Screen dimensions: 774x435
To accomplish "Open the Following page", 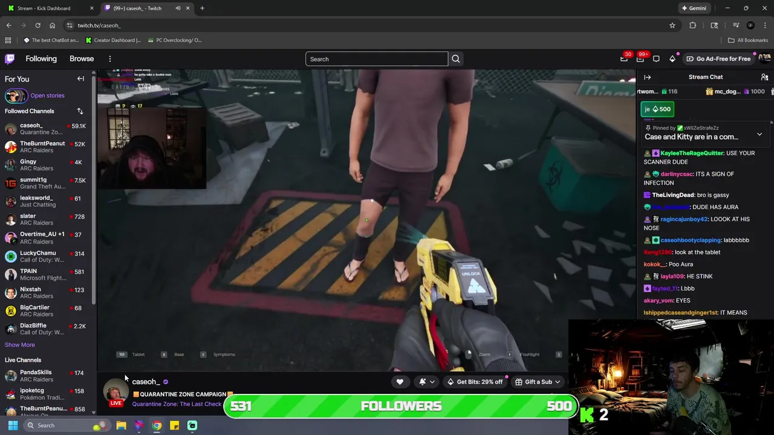I will click(41, 59).
